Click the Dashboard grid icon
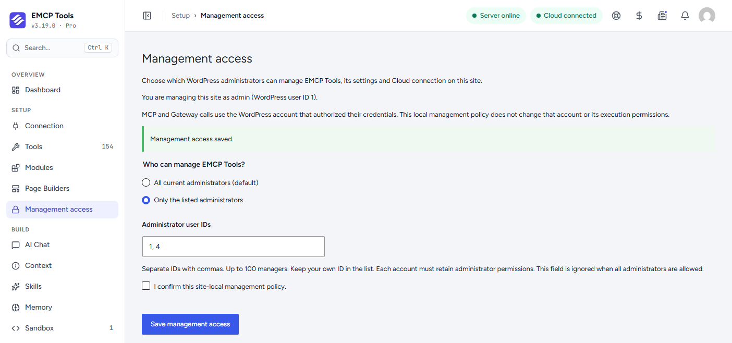The image size is (732, 343). tap(16, 90)
